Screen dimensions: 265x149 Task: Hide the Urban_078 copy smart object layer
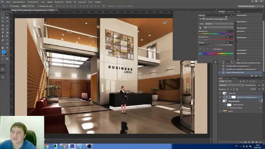pos(220,101)
